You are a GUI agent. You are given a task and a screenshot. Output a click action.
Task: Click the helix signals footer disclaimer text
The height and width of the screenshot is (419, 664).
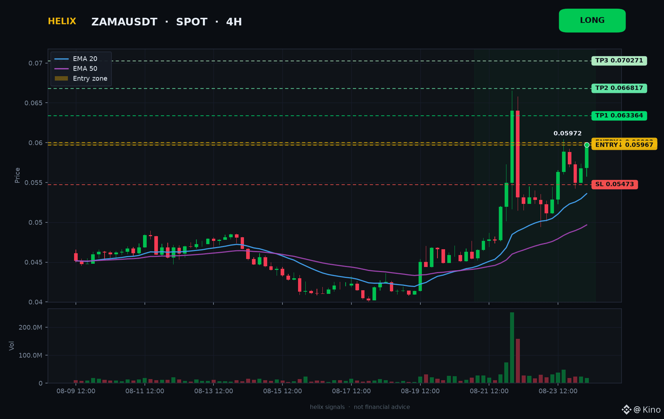coord(360,407)
